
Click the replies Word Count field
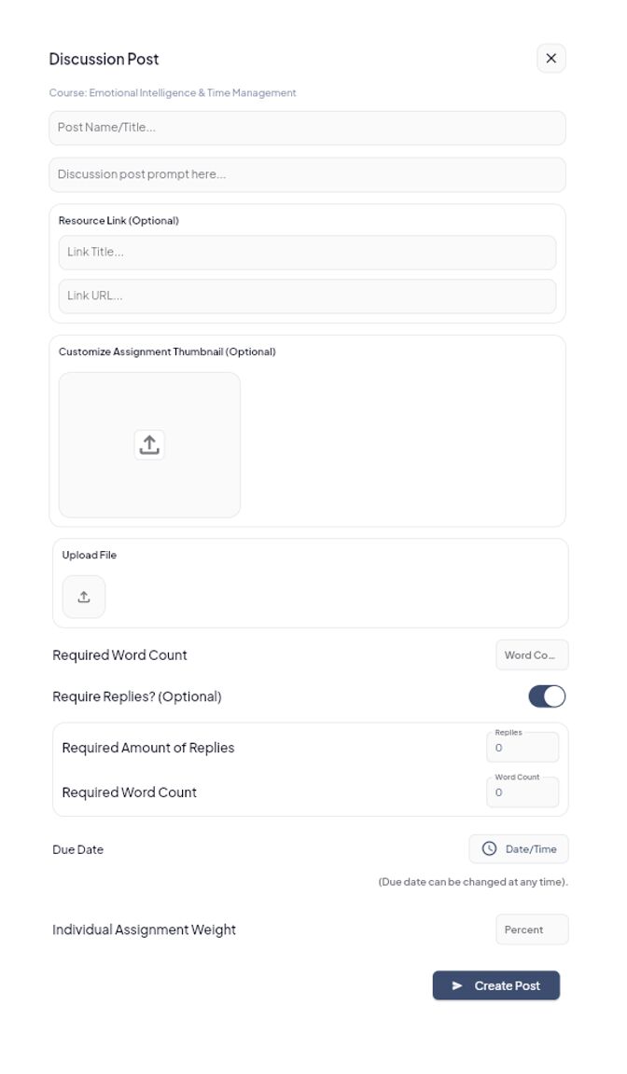[522, 792]
